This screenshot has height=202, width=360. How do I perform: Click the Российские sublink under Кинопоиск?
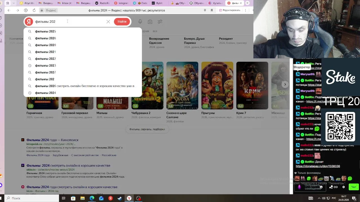109,155
